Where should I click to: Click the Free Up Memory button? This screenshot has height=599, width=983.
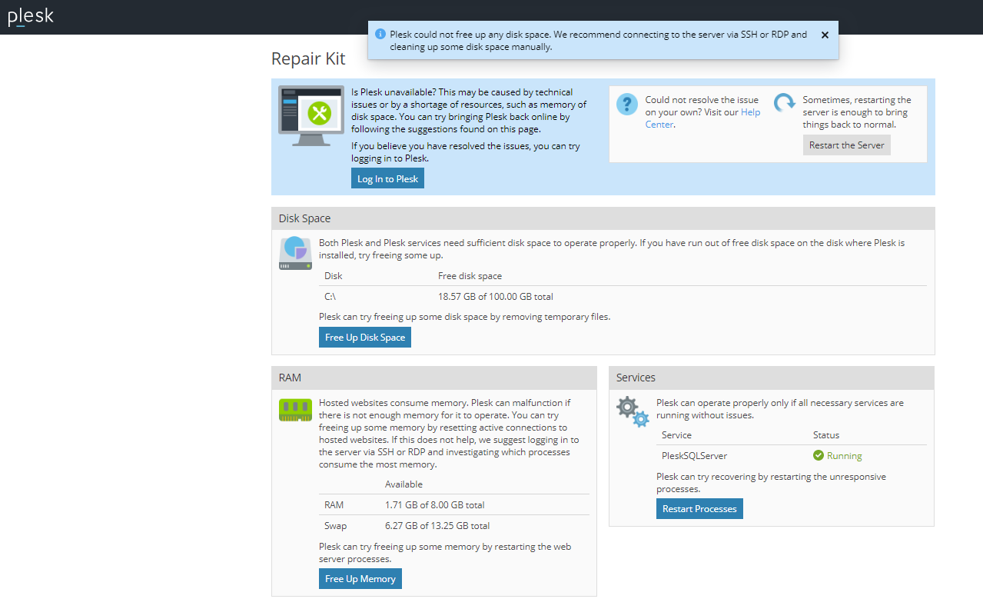click(360, 579)
